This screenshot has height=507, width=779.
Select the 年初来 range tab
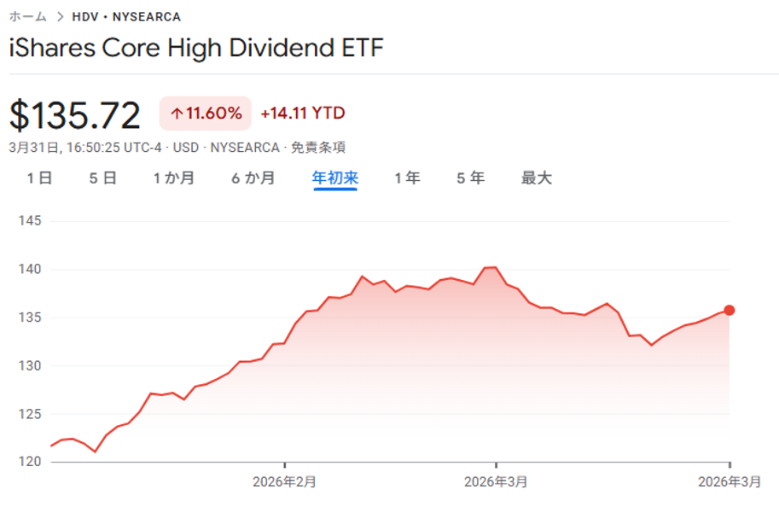pos(335,178)
